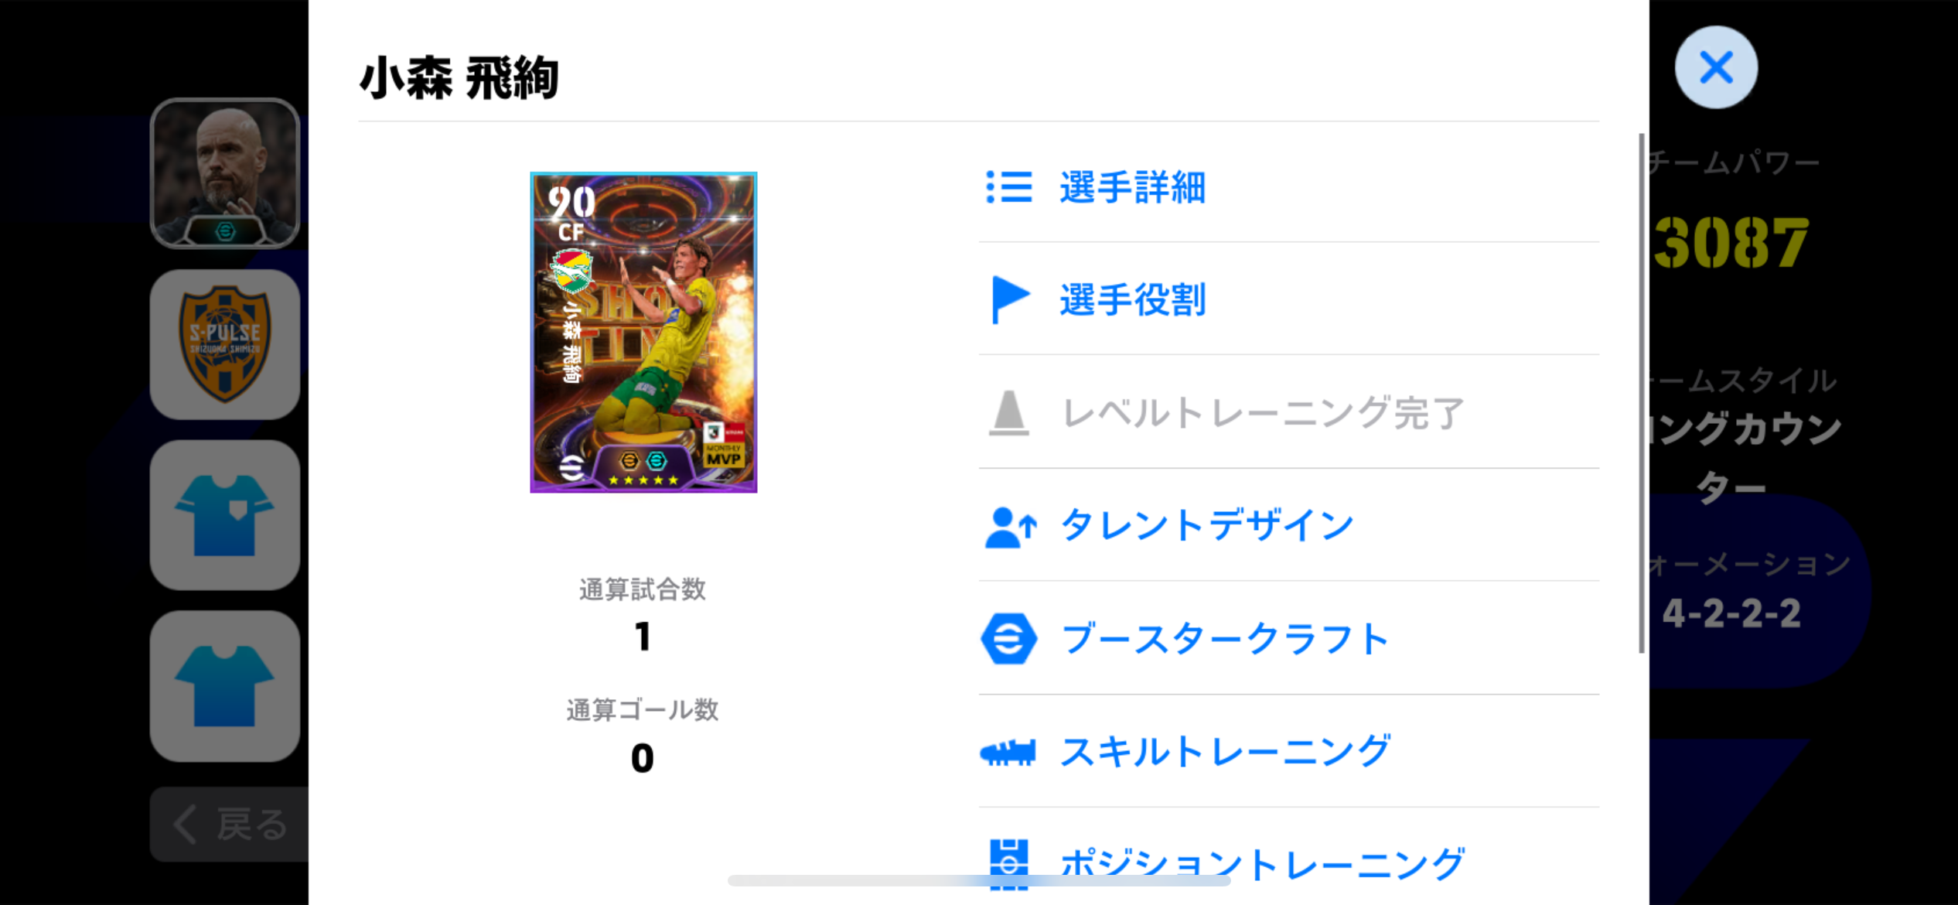Viewport: 1958px width, 905px height.
Task: Tap the 4-2-2-2 formation label
Action: 1731,613
